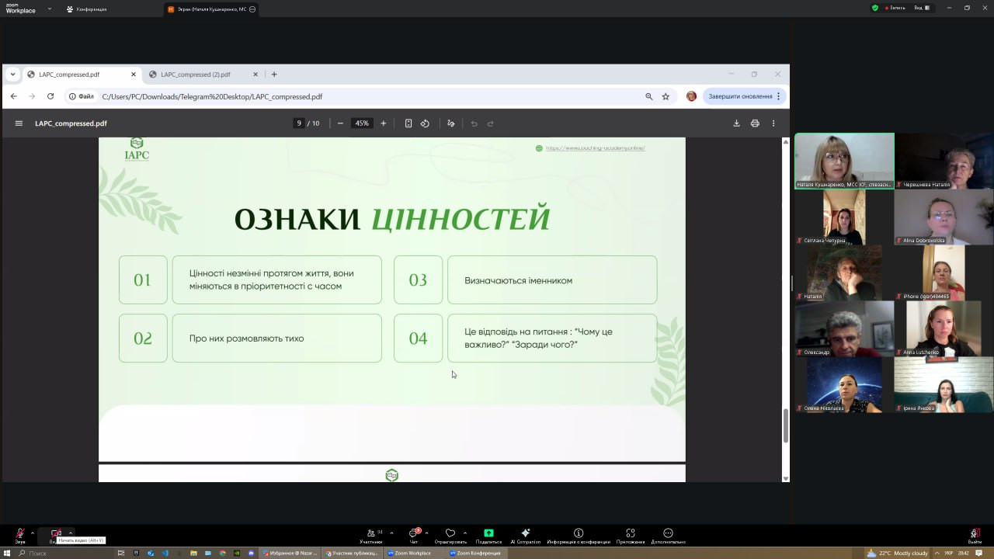Open conference information icon
The image size is (994, 559).
[x=579, y=533]
